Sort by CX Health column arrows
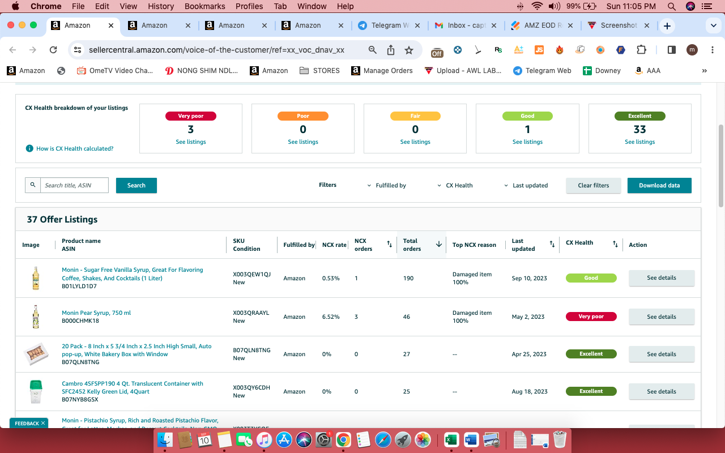The image size is (725, 453). tap(615, 245)
